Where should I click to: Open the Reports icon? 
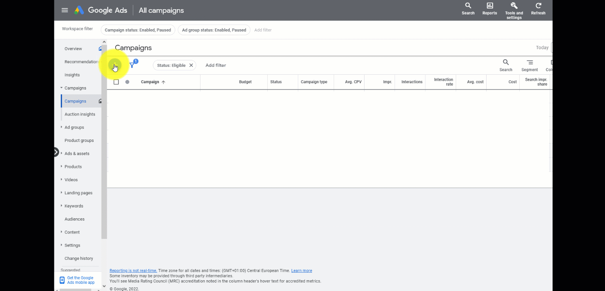[x=489, y=6]
